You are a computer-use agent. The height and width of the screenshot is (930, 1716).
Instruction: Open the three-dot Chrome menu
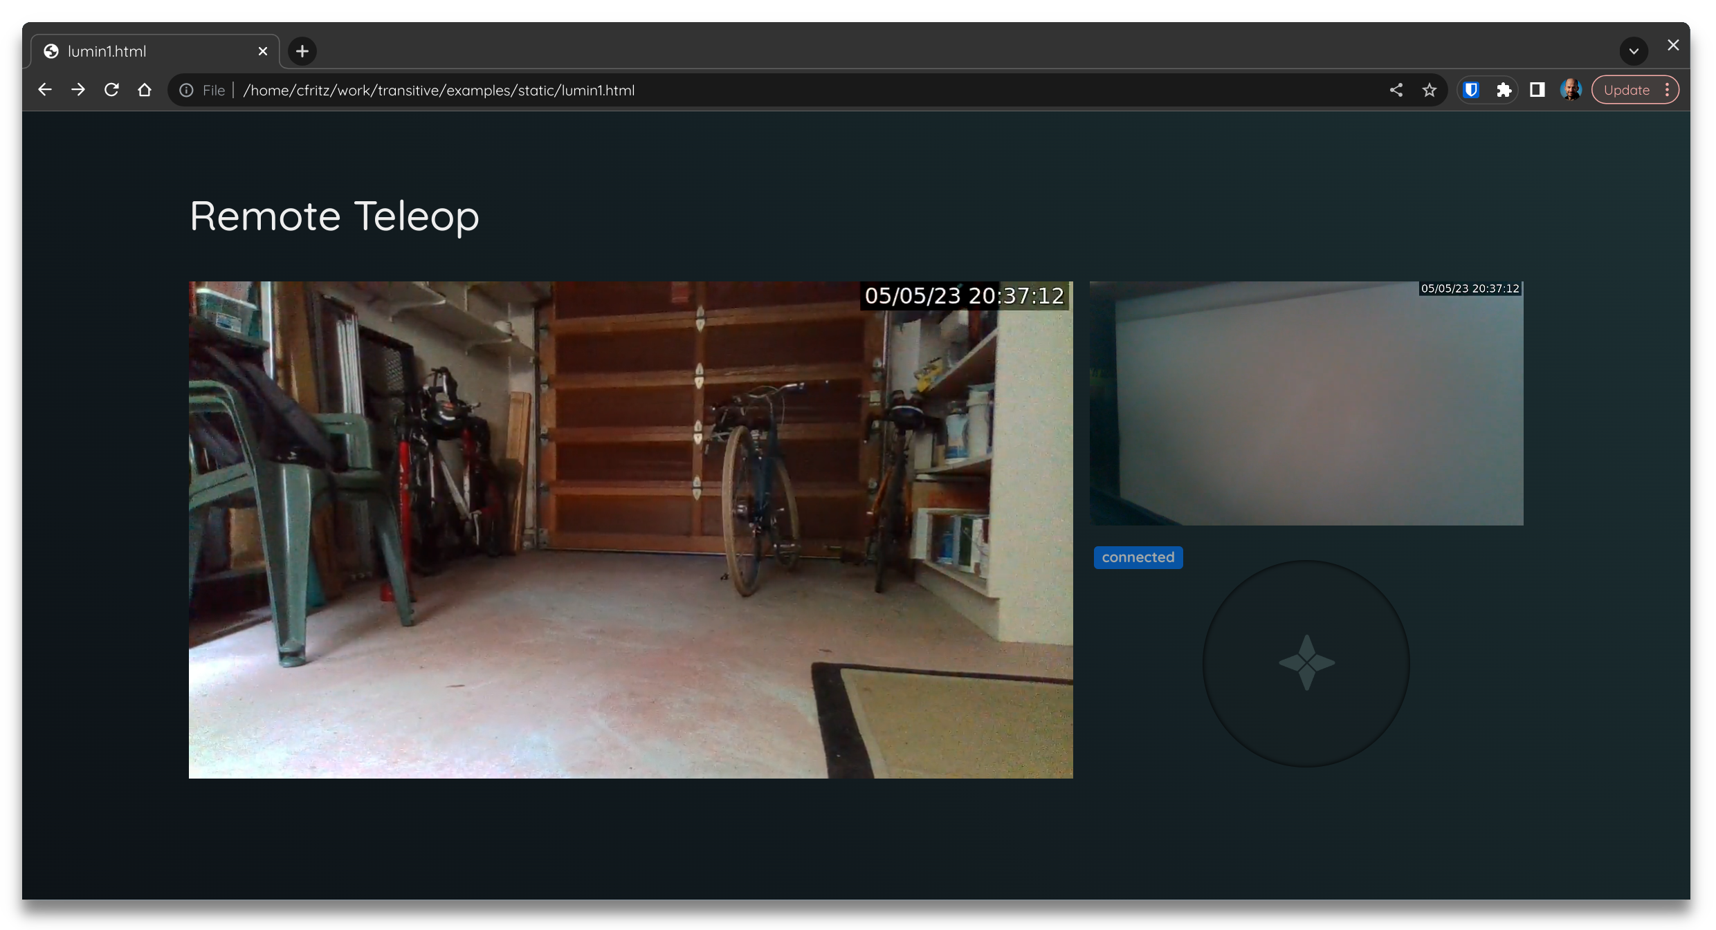coord(1668,90)
